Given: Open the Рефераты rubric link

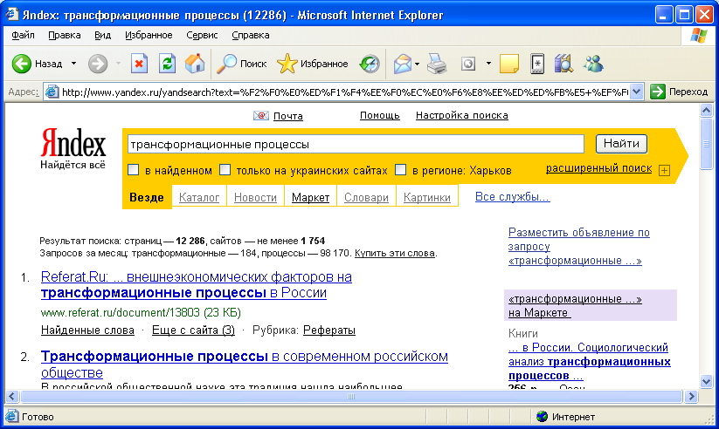Looking at the screenshot, I should click(329, 330).
